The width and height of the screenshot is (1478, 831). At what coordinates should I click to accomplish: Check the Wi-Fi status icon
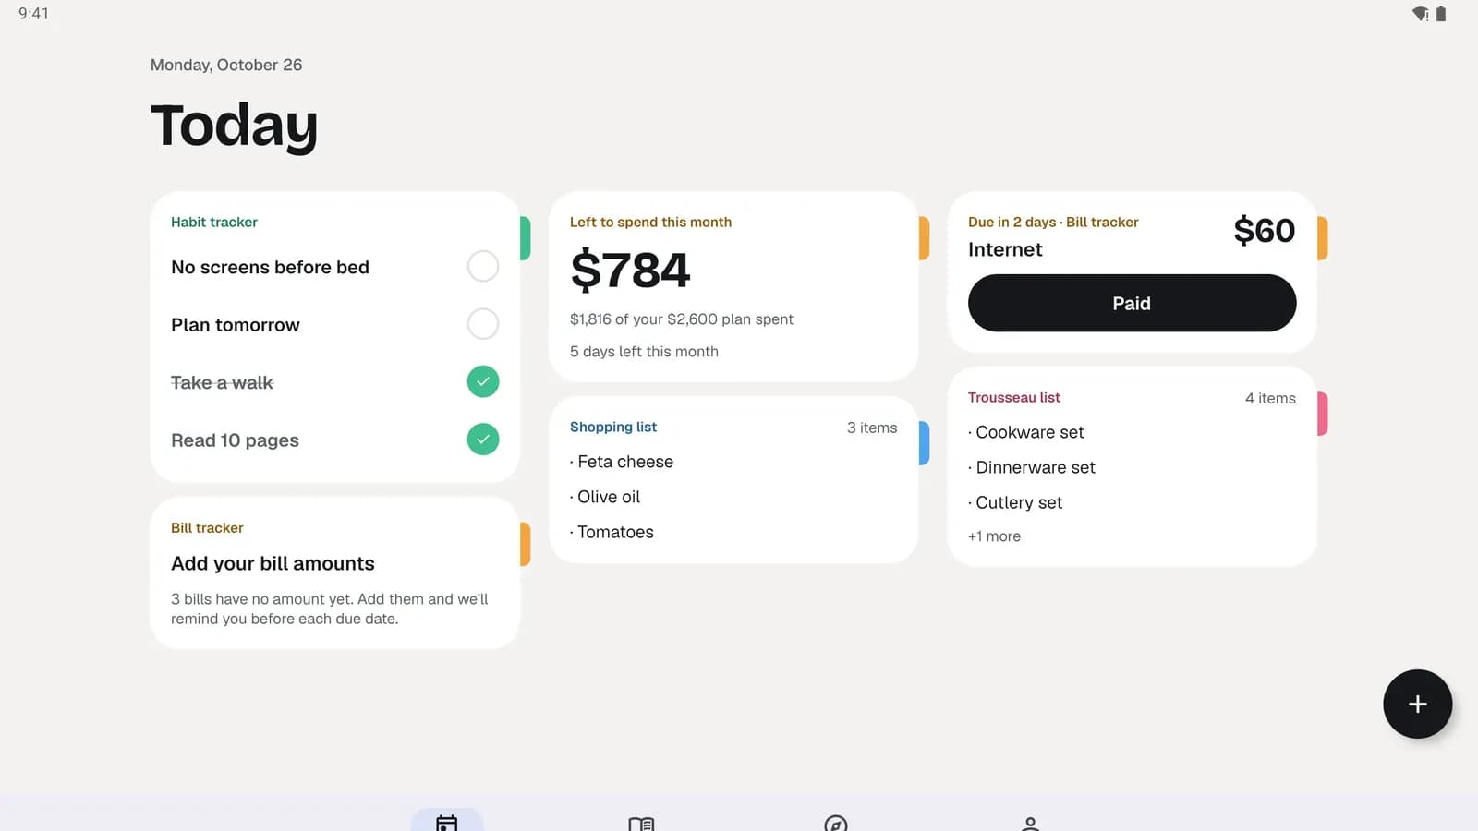pyautogui.click(x=1421, y=14)
